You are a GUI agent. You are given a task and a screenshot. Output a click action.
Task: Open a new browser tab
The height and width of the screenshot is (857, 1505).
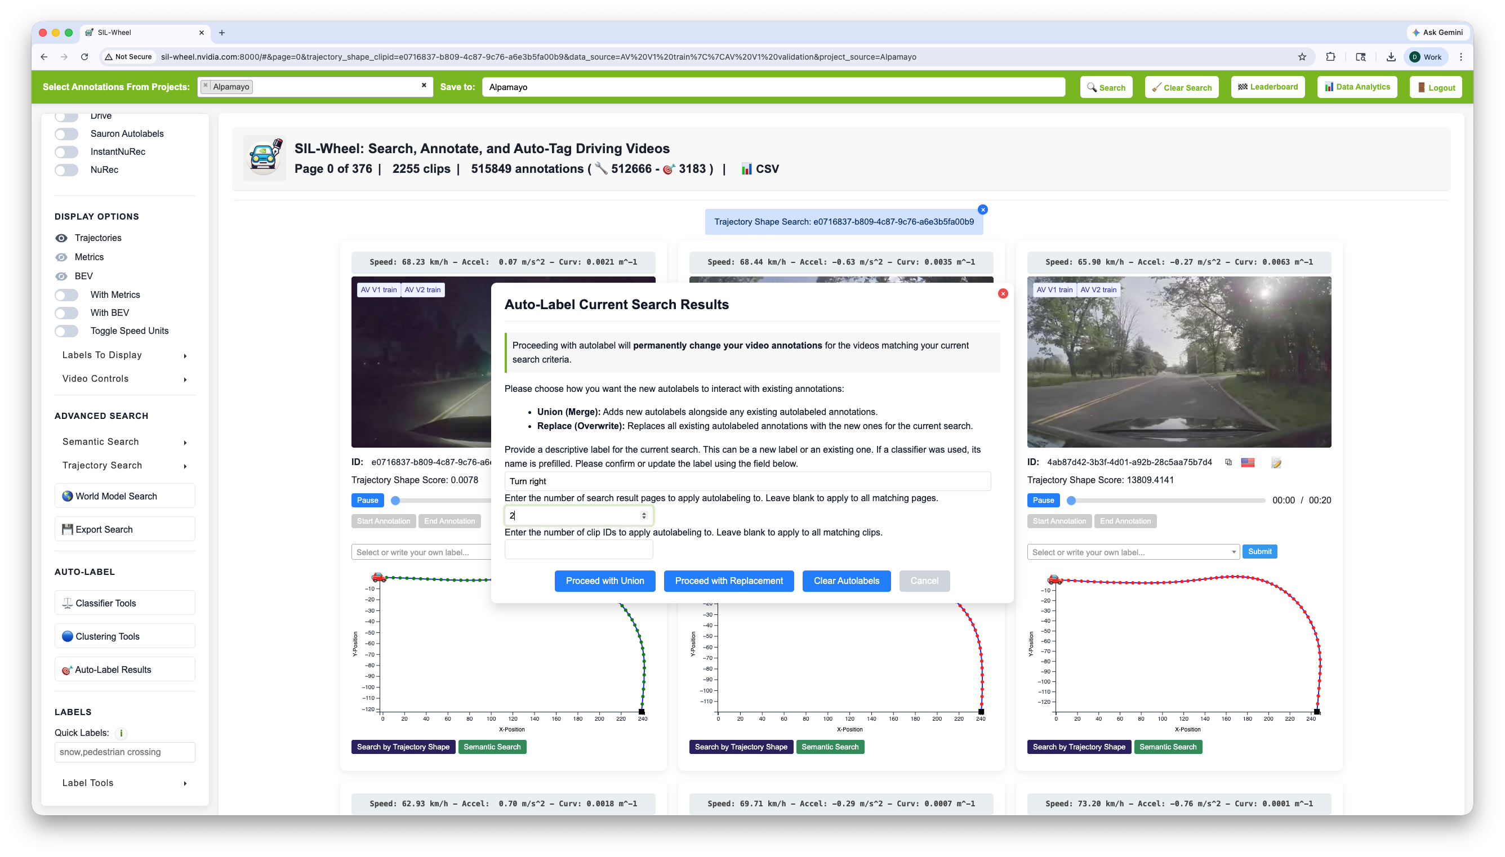click(222, 32)
